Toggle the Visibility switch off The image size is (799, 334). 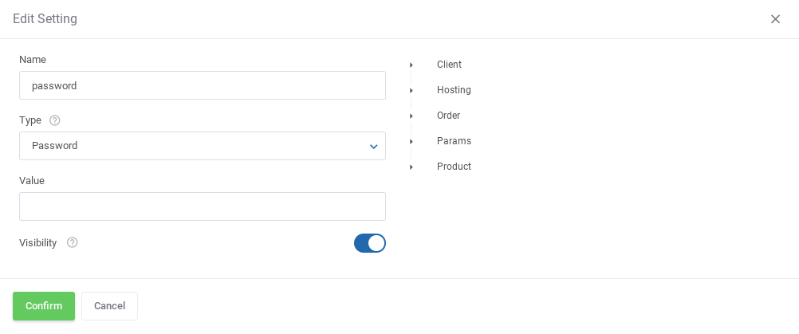point(370,243)
